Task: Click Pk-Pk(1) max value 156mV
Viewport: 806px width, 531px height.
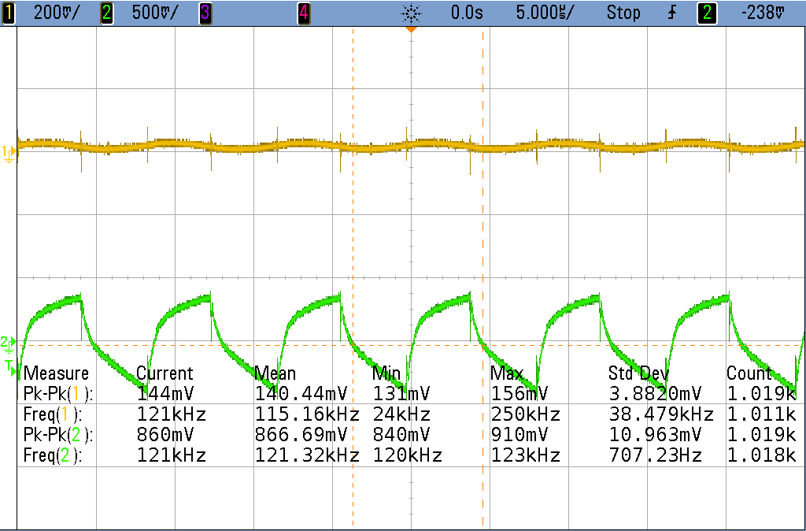Action: [519, 394]
